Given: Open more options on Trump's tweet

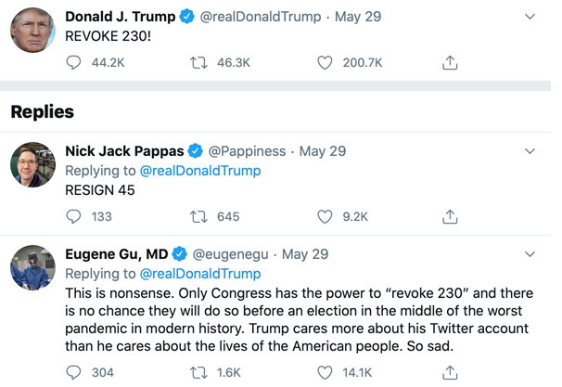Looking at the screenshot, I should click(530, 17).
